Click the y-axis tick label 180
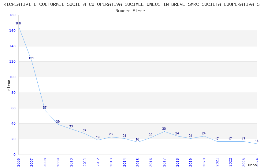 coord(13,15)
